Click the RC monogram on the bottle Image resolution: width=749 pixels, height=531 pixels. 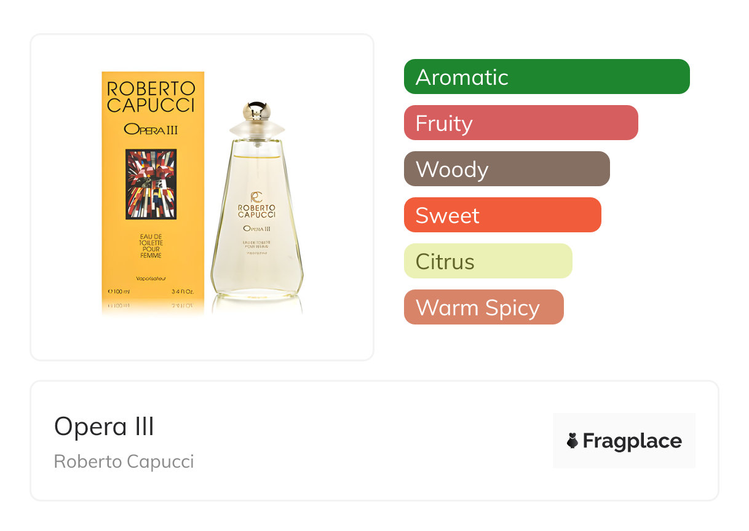point(257,198)
